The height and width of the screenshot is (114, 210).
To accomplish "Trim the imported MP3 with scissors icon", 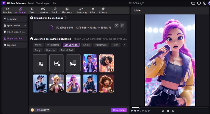I will 117,25.
